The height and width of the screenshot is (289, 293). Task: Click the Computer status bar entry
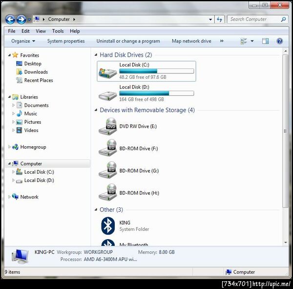click(x=240, y=272)
